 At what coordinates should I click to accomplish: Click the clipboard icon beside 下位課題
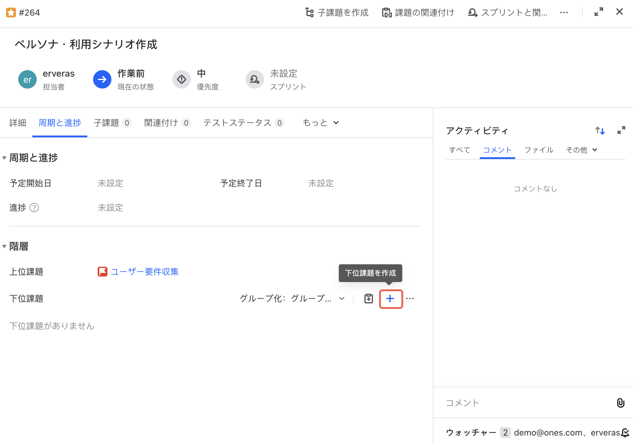[368, 298]
